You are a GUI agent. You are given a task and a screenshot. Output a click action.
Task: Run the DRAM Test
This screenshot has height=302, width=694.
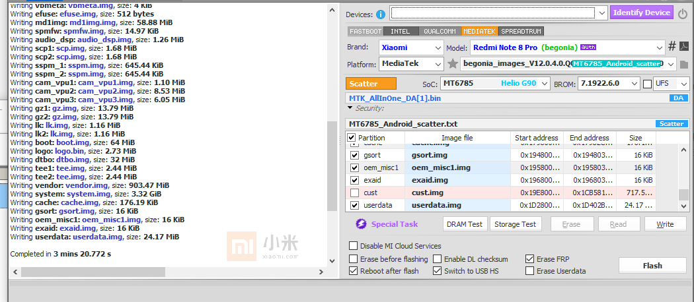click(x=464, y=224)
